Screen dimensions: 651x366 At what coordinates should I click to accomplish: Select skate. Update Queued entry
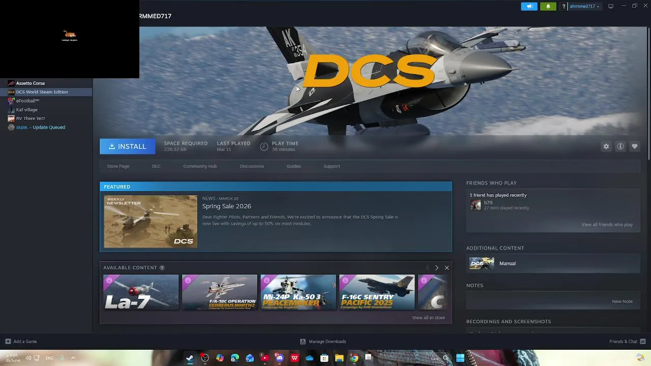pyautogui.click(x=40, y=127)
